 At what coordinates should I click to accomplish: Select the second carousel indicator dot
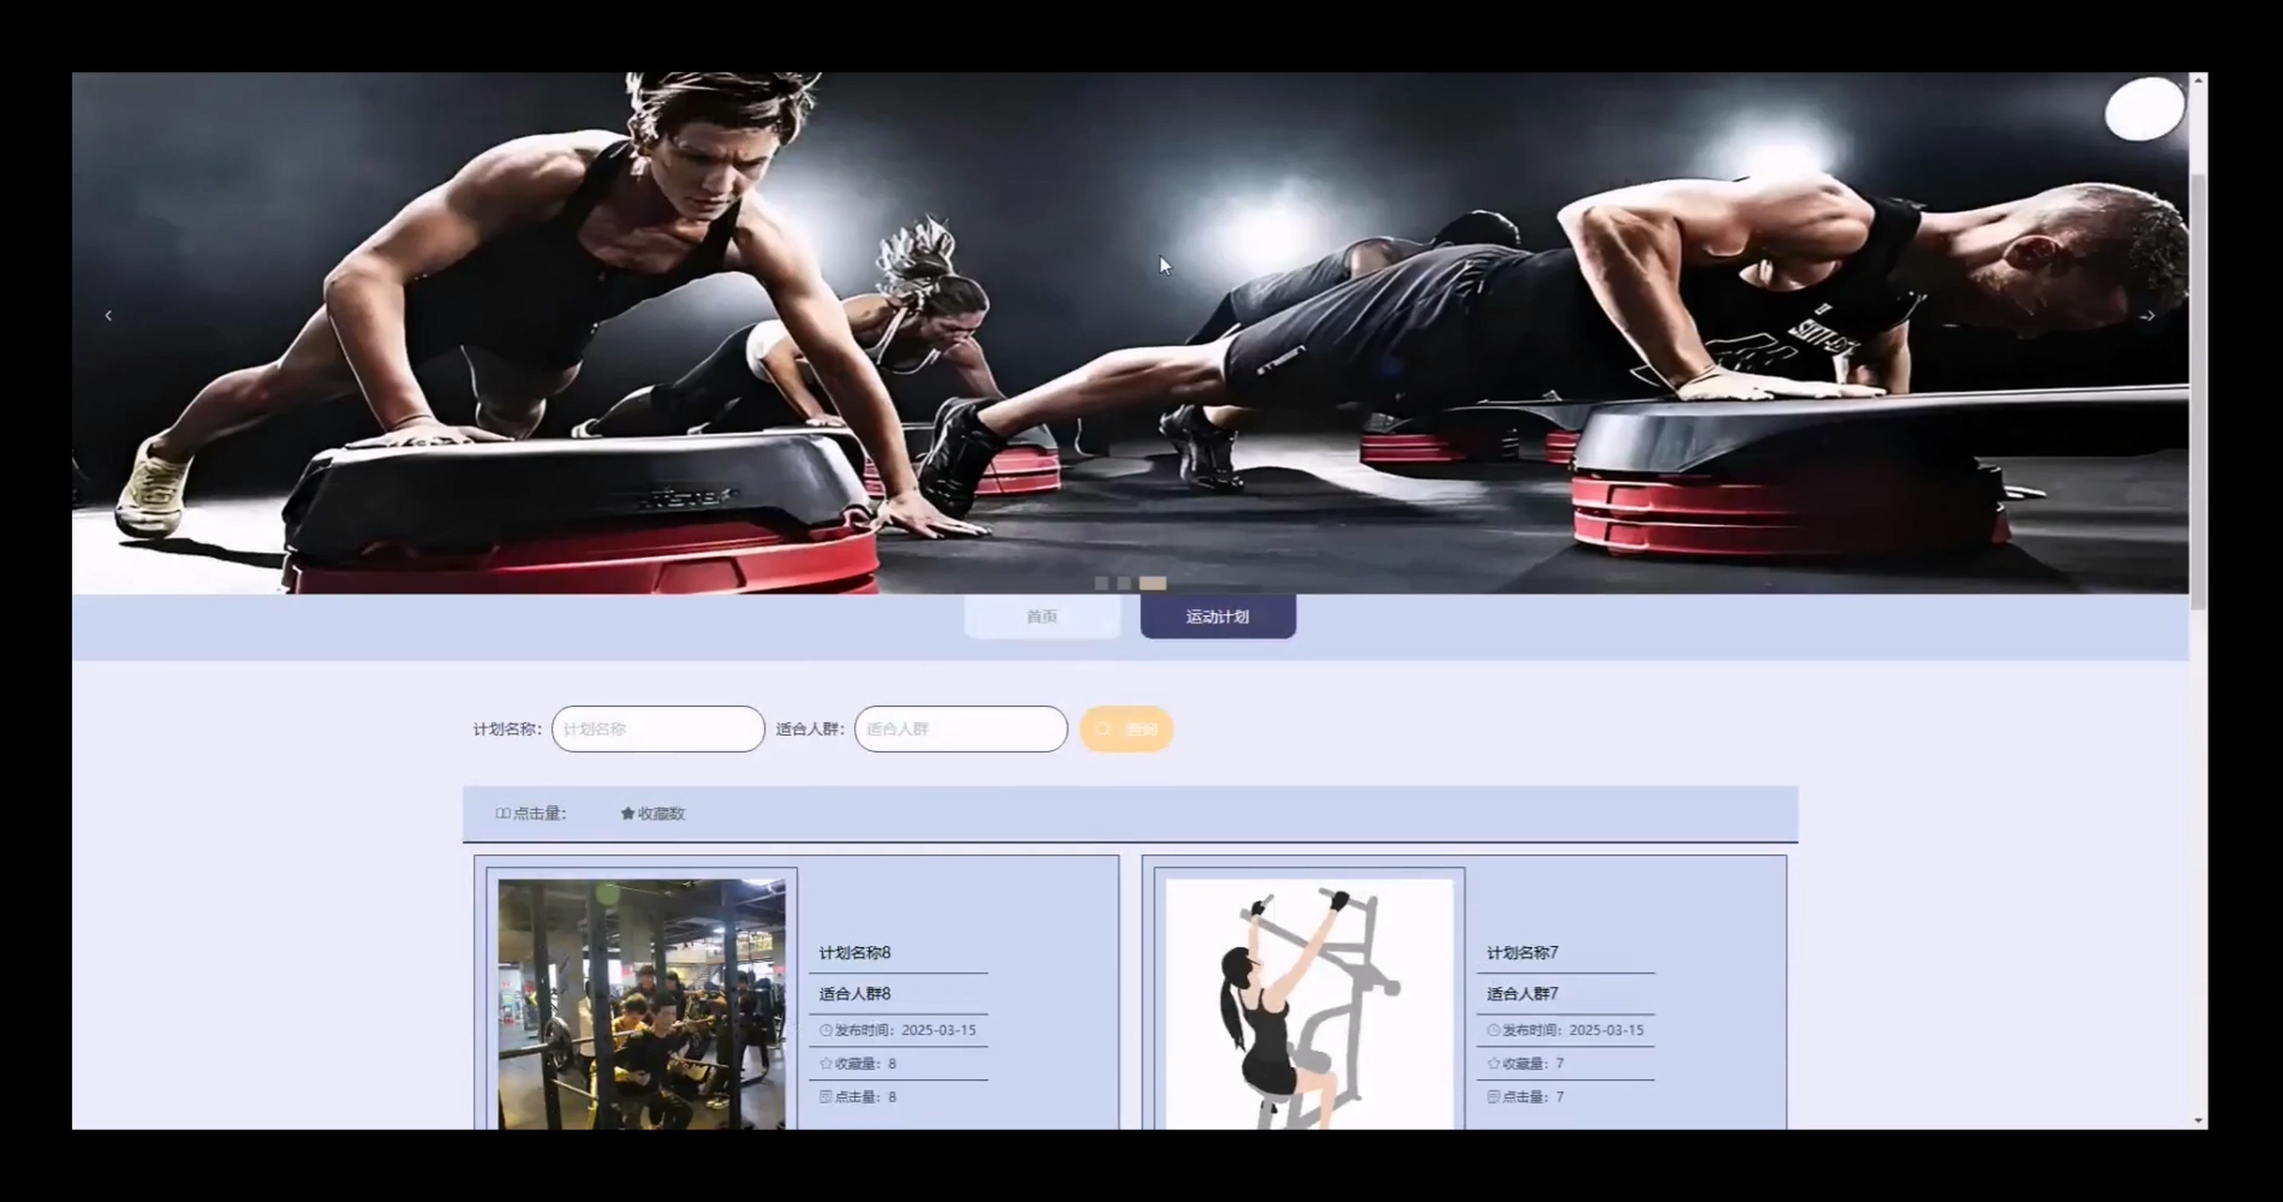1123,583
